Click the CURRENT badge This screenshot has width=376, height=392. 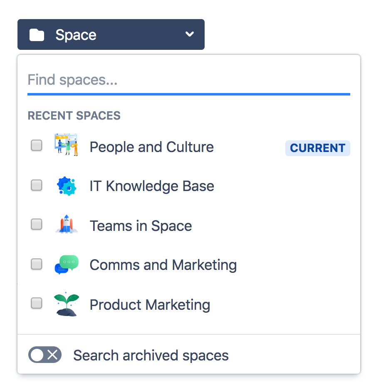tap(317, 148)
